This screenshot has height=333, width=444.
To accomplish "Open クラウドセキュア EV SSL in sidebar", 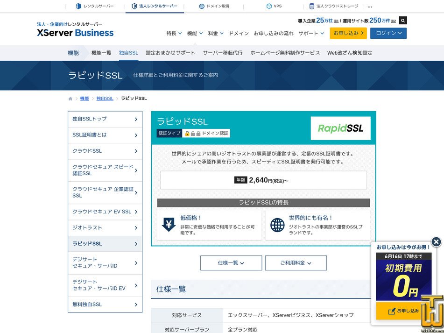I will tap(105, 212).
